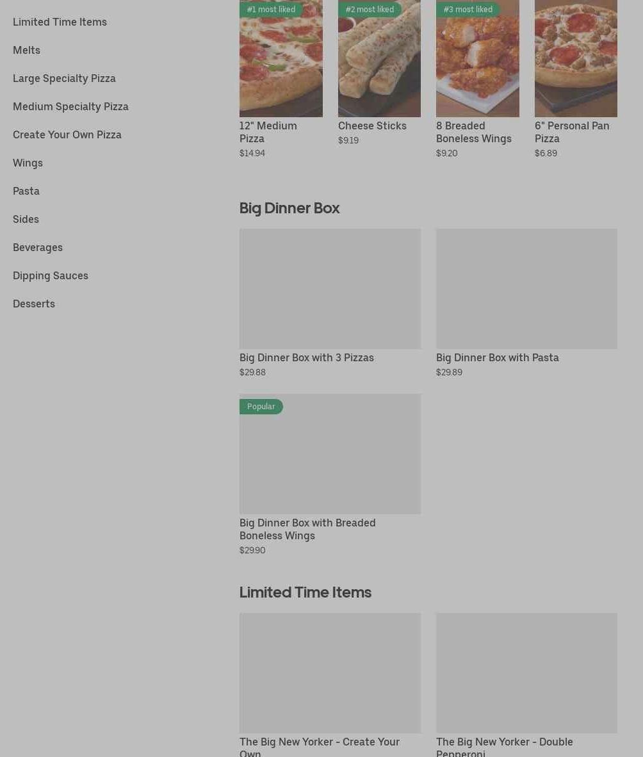Open 6" Personal Pan Pizza thumbnail
Screen dimensions: 643x757
[576, 64]
